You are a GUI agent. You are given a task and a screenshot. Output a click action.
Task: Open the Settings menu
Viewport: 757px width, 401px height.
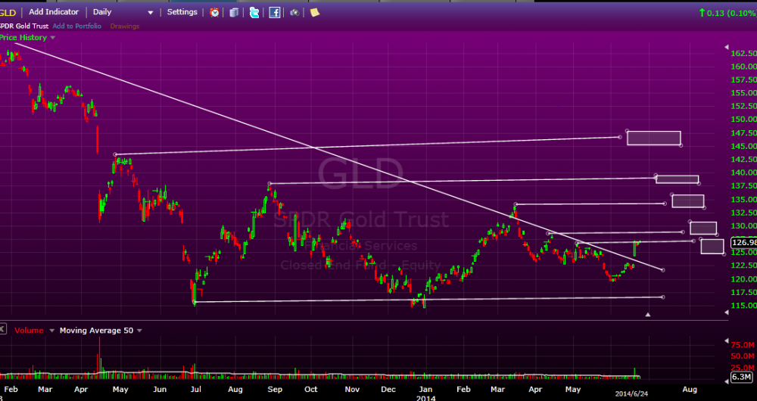click(x=182, y=12)
